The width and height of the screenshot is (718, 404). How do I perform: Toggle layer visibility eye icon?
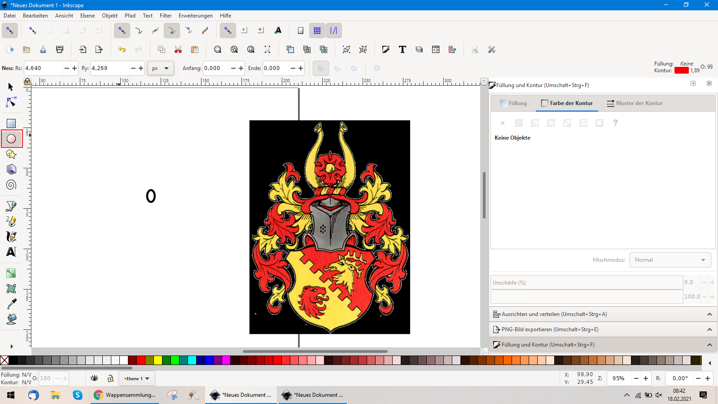94,378
